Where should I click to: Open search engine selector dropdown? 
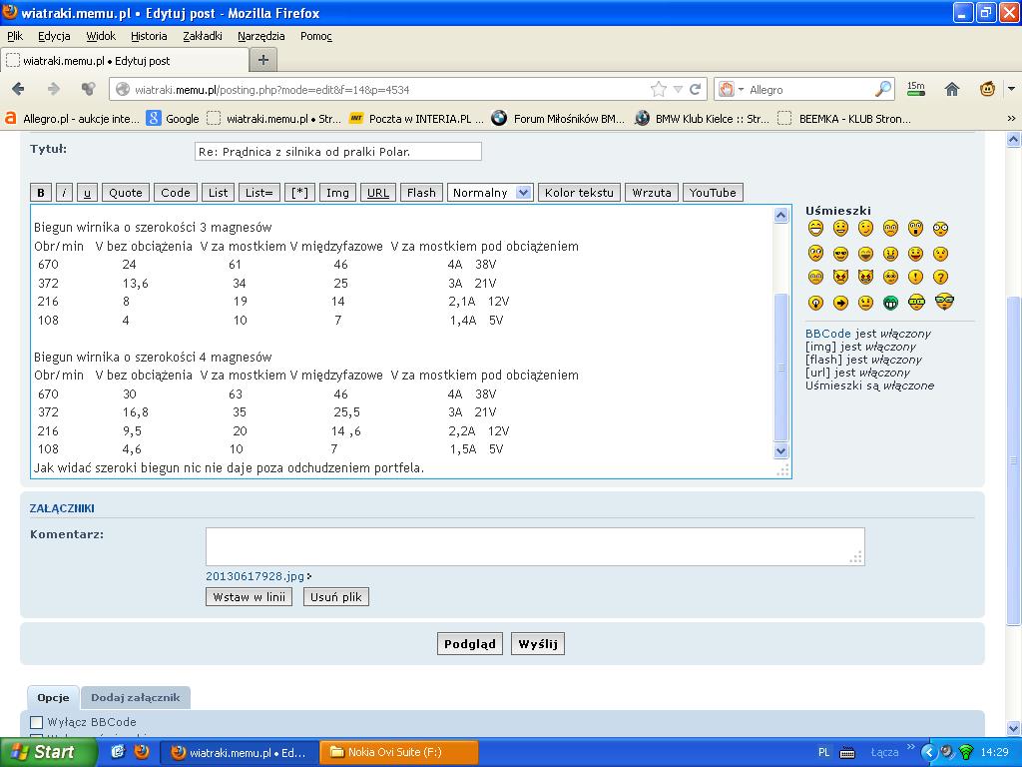(x=732, y=89)
